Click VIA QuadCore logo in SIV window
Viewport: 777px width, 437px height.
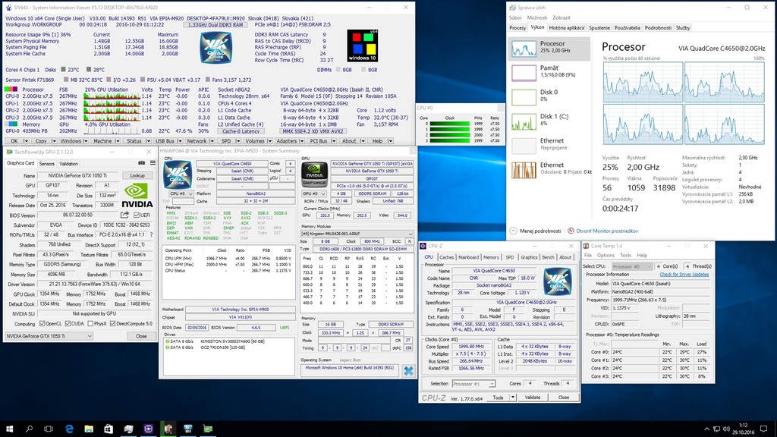(x=216, y=48)
